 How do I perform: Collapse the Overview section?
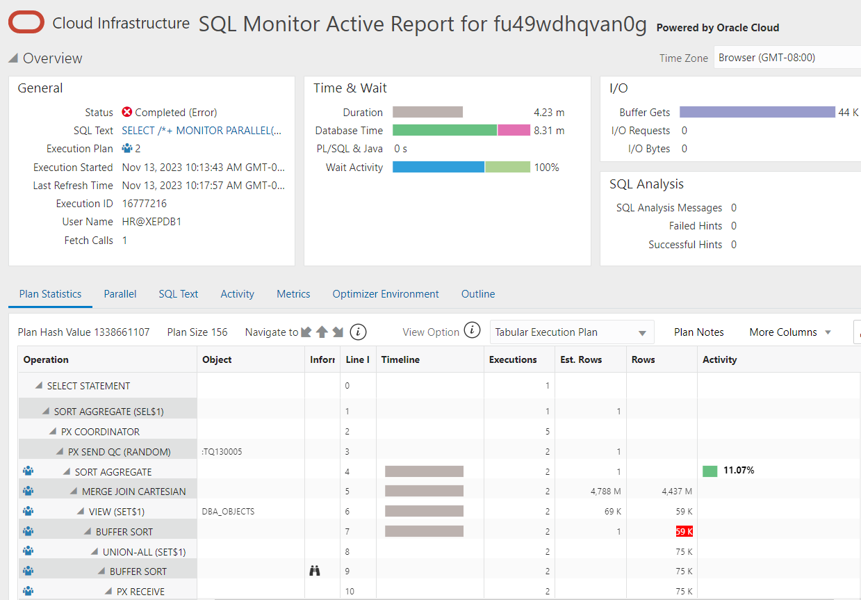coord(13,58)
